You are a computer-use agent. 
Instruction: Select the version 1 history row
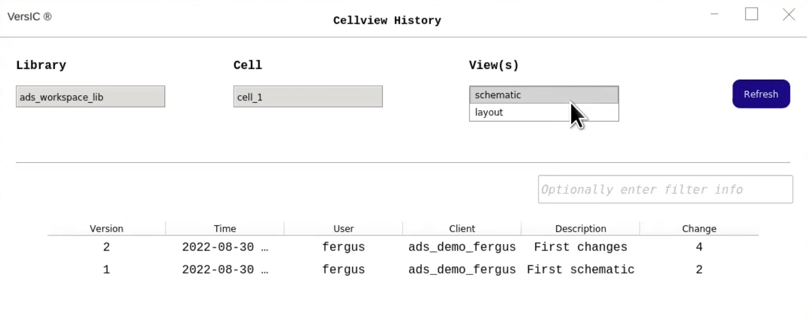point(106,270)
